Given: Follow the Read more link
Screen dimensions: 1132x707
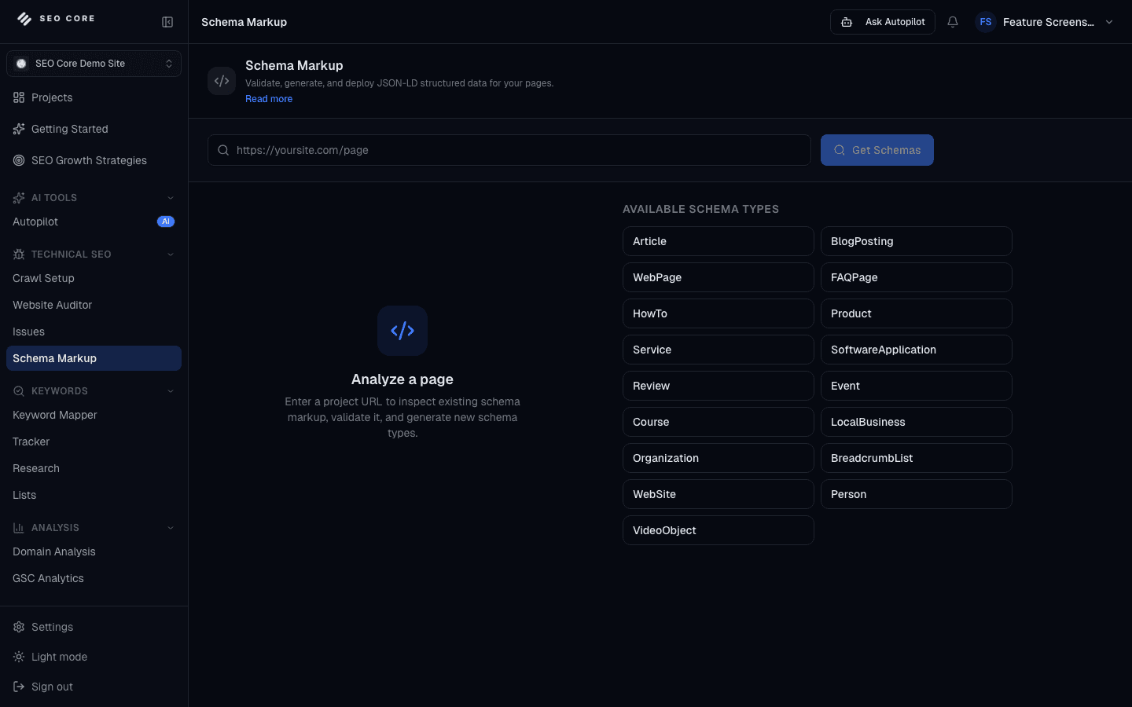Looking at the screenshot, I should pyautogui.click(x=269, y=99).
